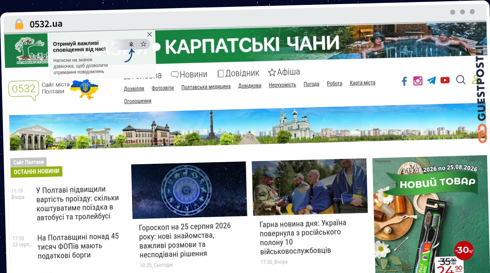The height and width of the screenshot is (273, 490).
Task: Click the 10:20, Сьогодні timestamp
Action: point(156,265)
